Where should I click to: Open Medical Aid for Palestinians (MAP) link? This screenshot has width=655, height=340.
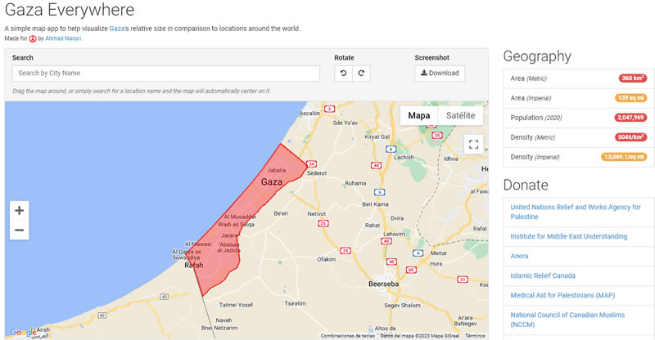(x=562, y=295)
